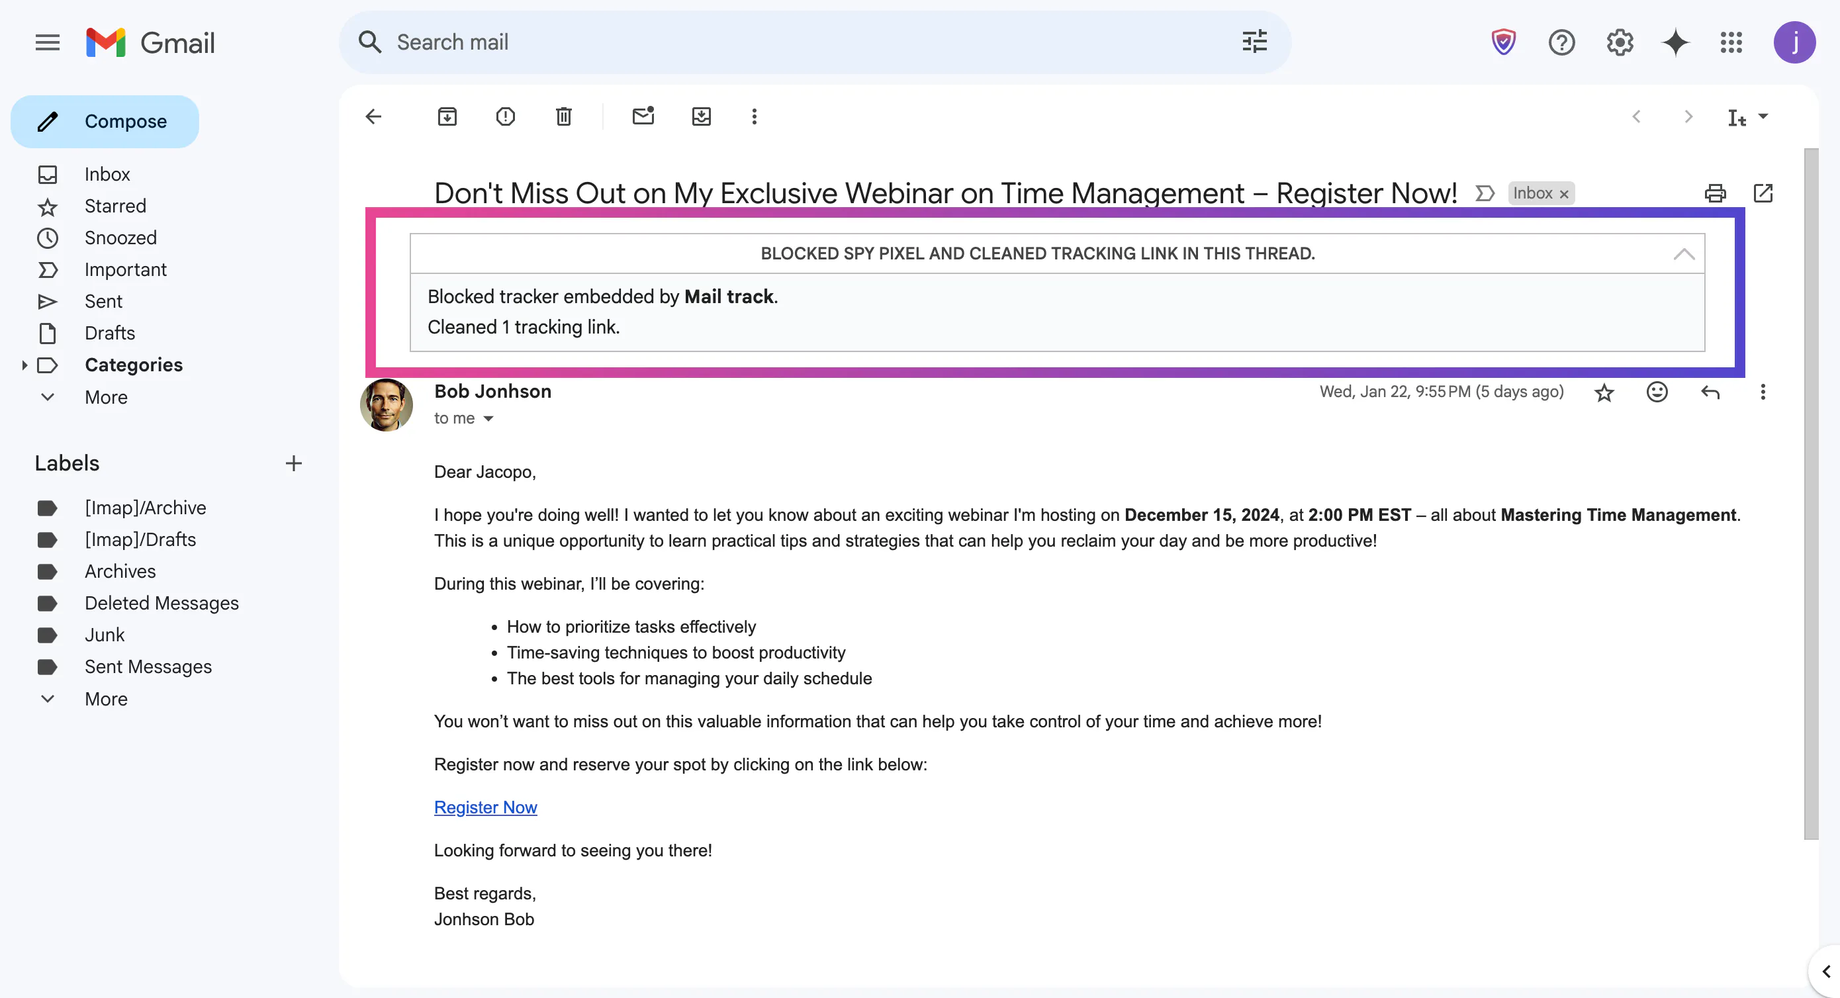Go back to inbox arrow
The width and height of the screenshot is (1840, 998).
click(373, 116)
